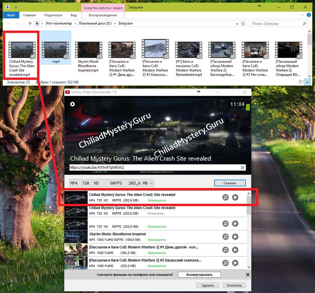This screenshot has width=315, height=293.
Task: Click Explorer back navigation arrow
Action: click(9, 24)
